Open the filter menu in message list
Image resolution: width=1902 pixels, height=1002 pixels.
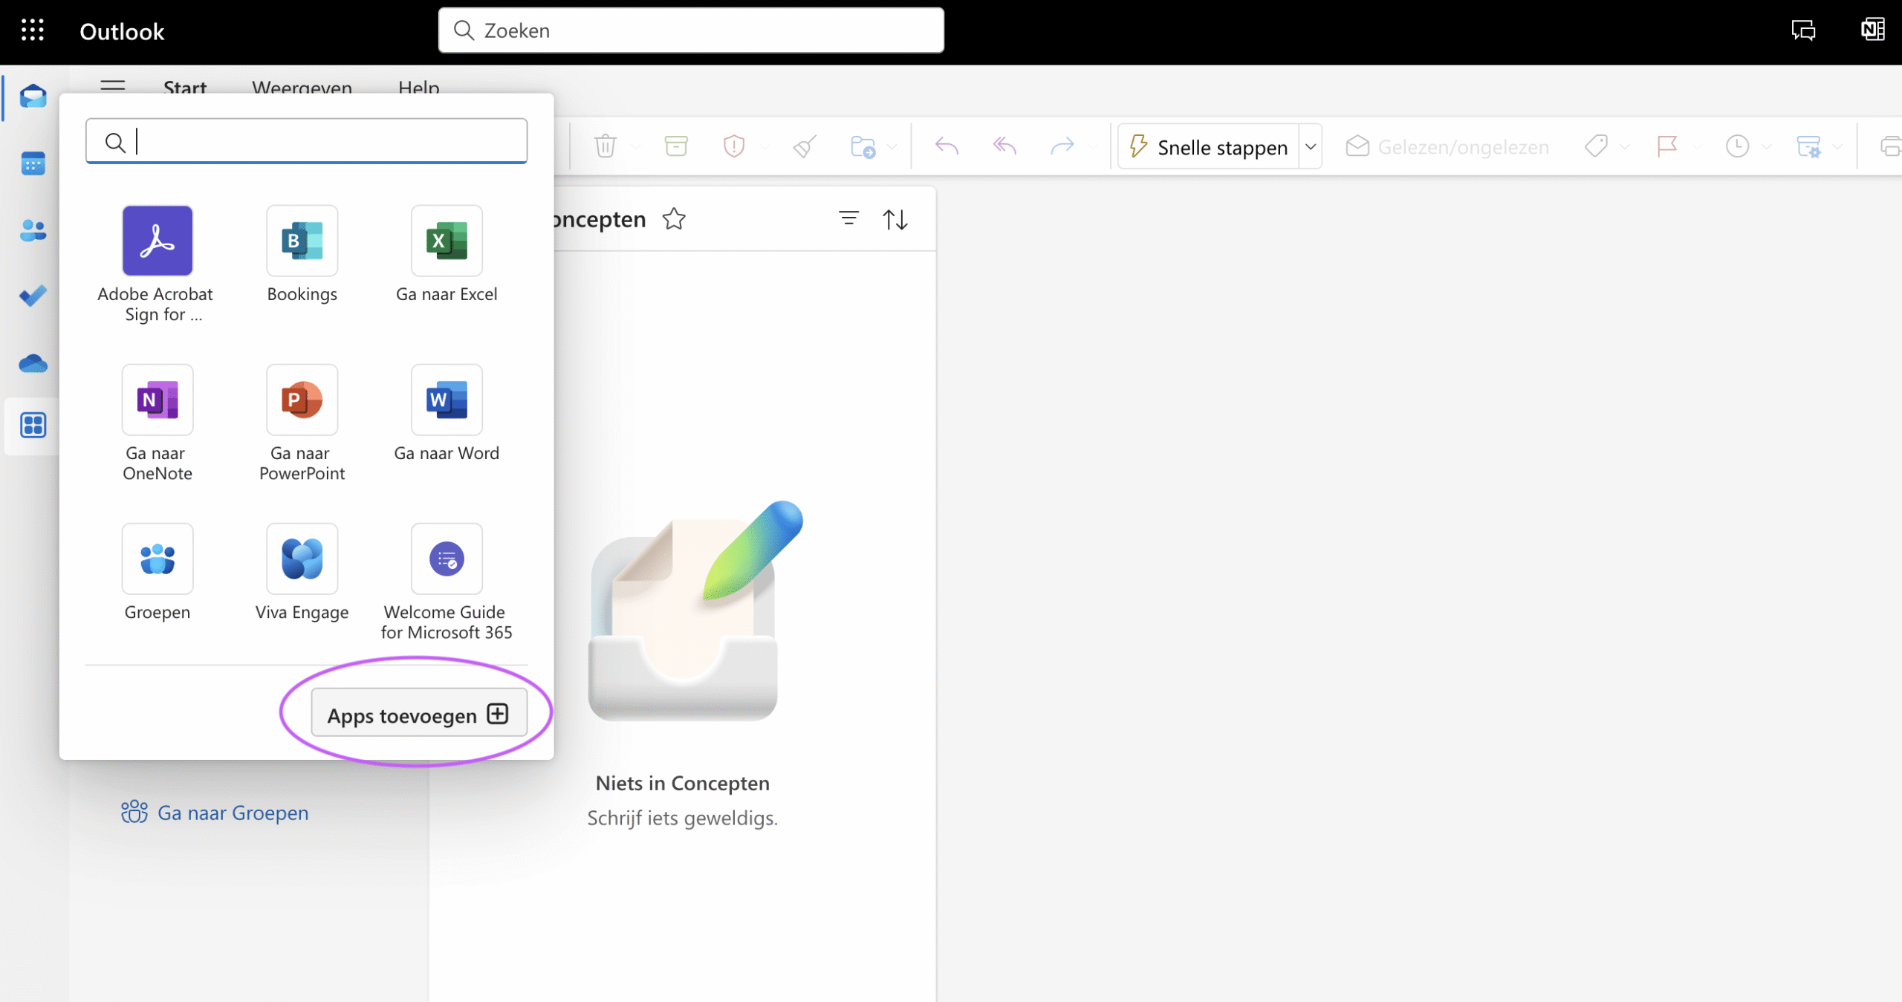tap(848, 218)
